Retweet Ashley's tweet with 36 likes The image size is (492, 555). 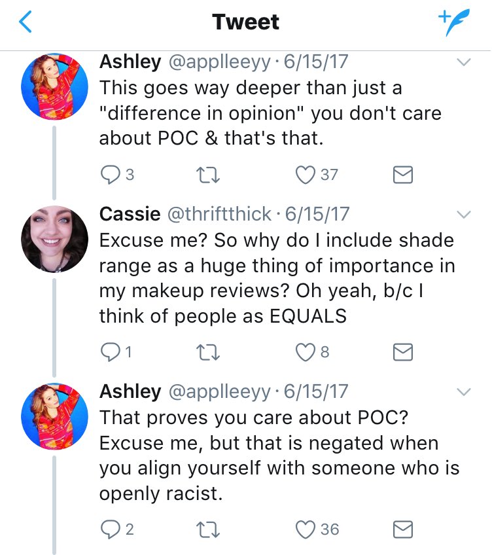(x=208, y=530)
